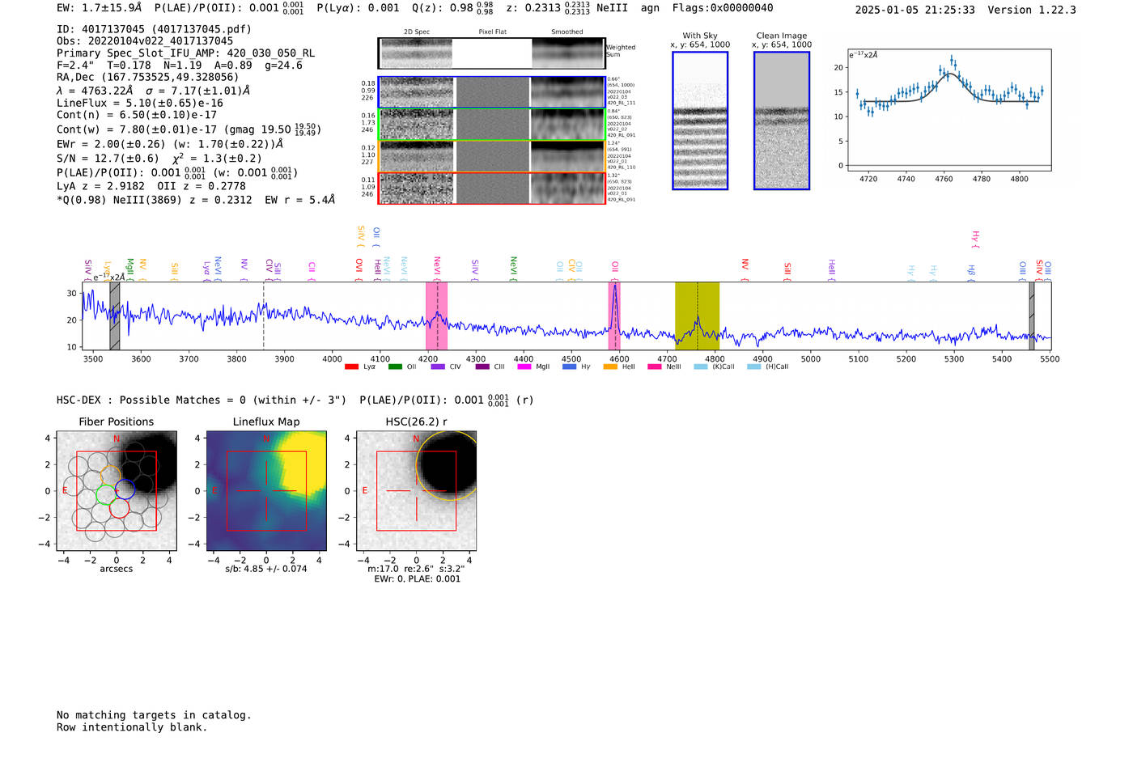Click the red OVI line label

point(359,268)
